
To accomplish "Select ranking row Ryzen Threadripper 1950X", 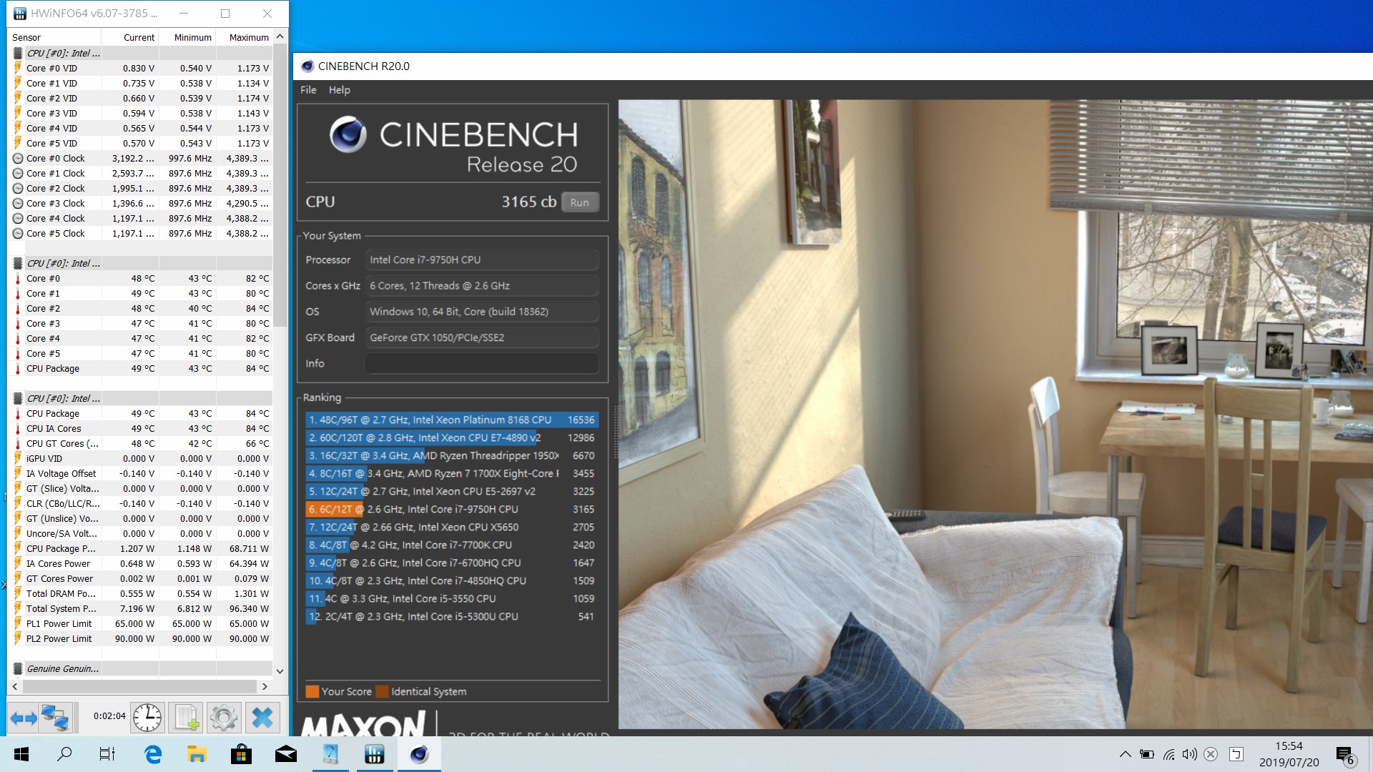I will pyautogui.click(x=451, y=456).
